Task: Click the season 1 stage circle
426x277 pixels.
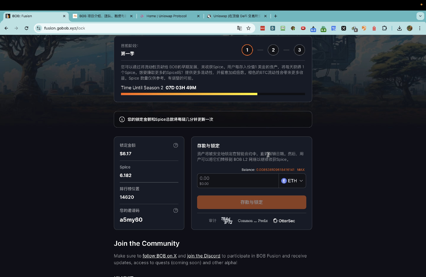Action: [x=247, y=50]
